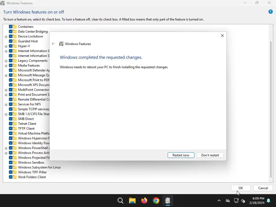The image size is (276, 207).
Task: Open the notifications bell
Action: [x=269, y=201]
